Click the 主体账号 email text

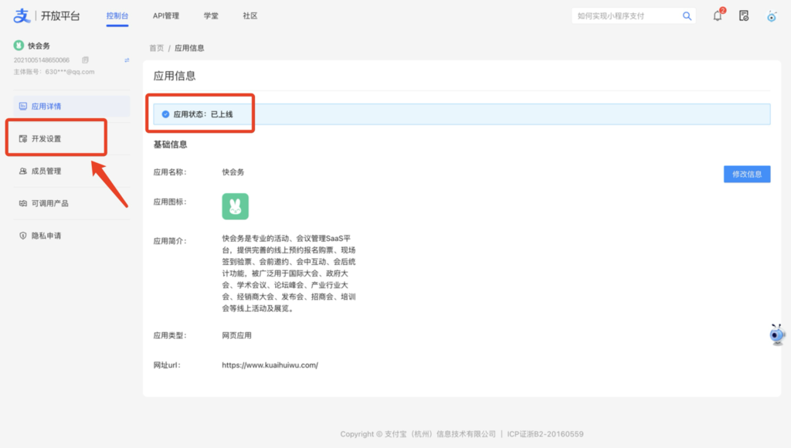coord(54,72)
